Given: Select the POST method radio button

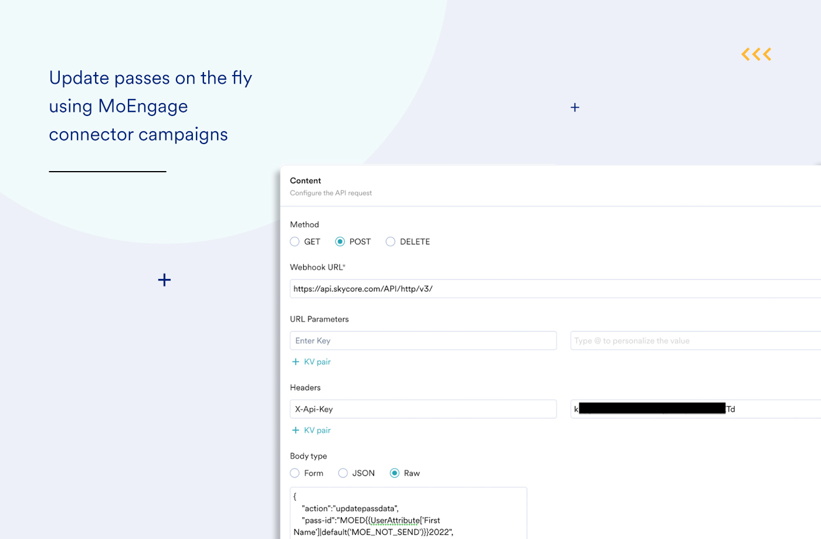Looking at the screenshot, I should tap(340, 241).
